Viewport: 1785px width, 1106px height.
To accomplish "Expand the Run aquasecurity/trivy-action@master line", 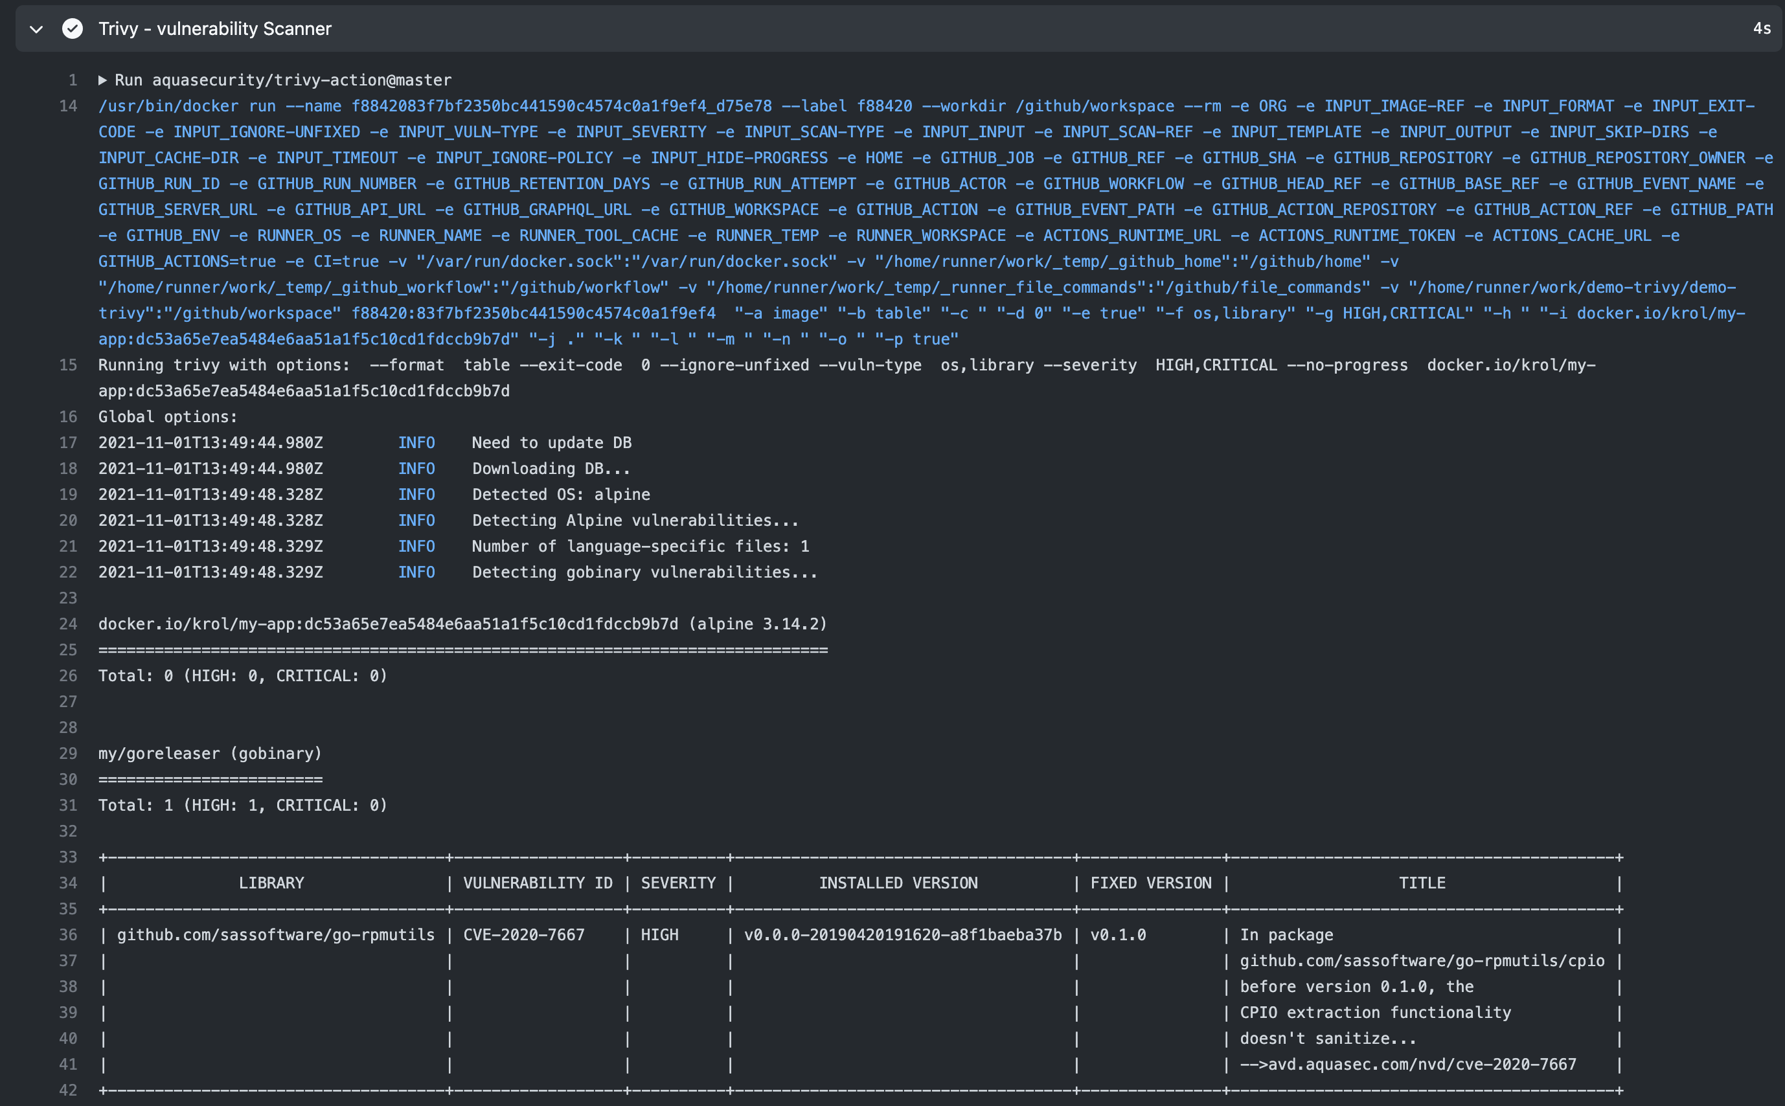I will tap(103, 80).
